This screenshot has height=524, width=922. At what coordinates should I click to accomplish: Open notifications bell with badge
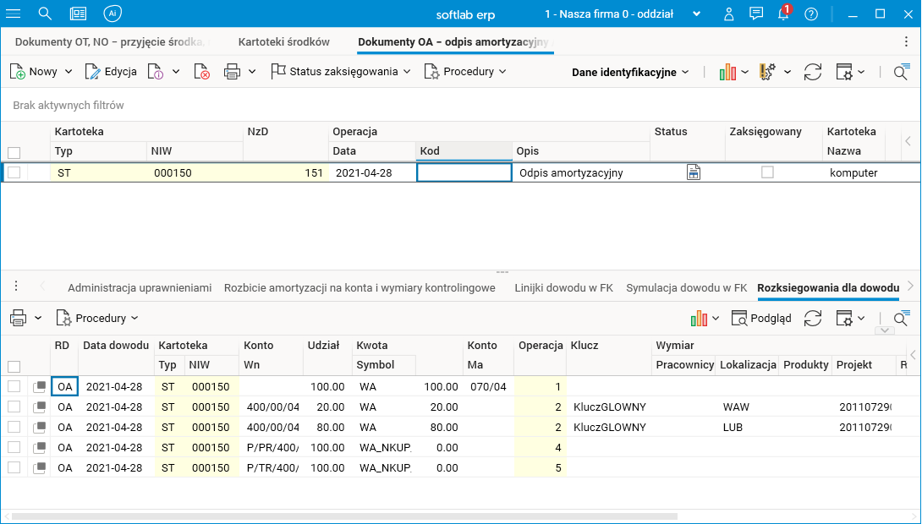[783, 14]
